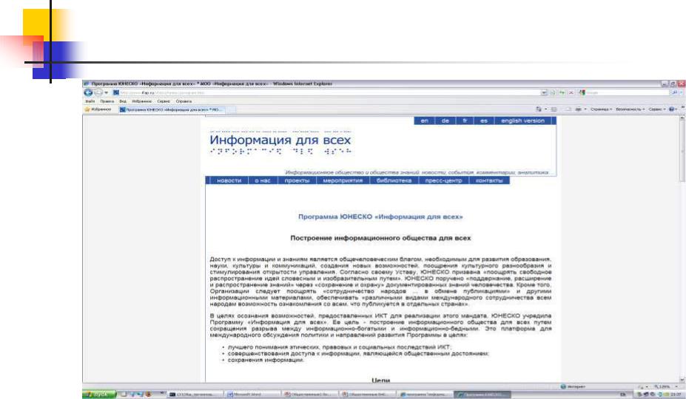Switch site language to de

445,120
